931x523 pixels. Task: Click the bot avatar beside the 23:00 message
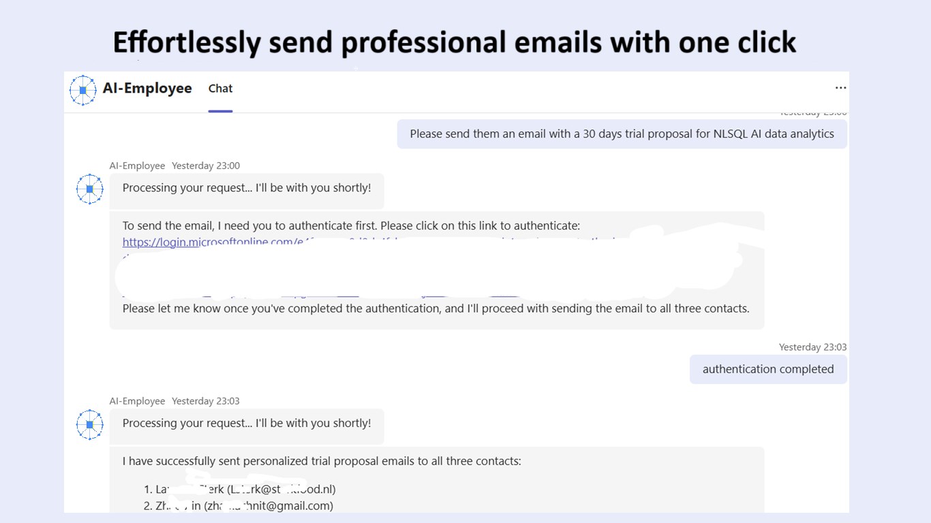(x=89, y=189)
